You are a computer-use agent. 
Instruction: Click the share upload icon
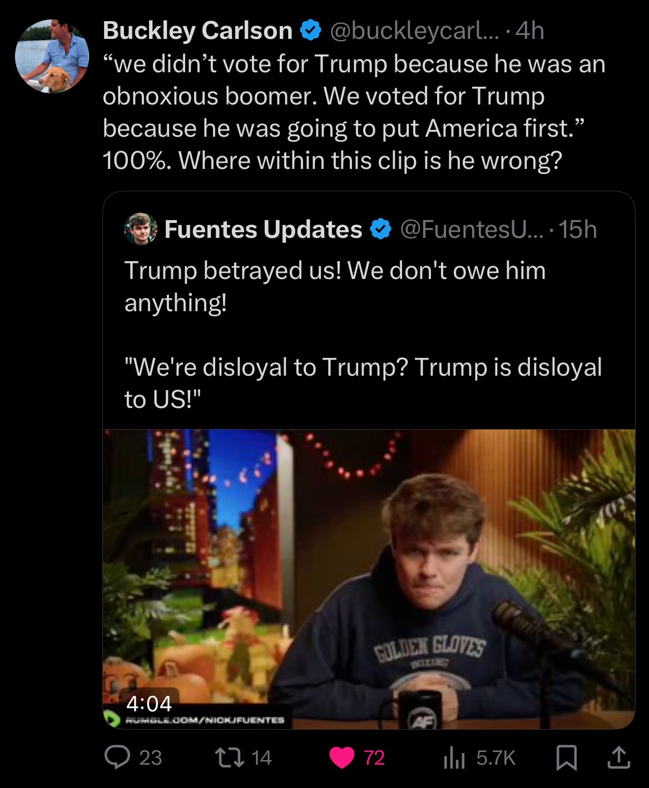pos(620,757)
